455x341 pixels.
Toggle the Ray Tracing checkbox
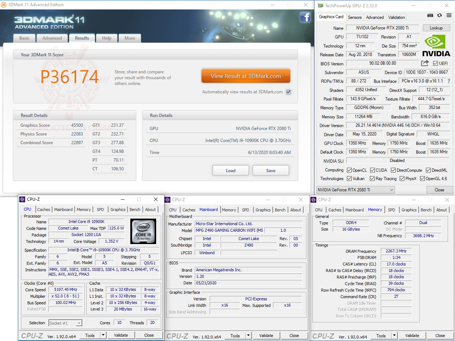click(x=372, y=179)
